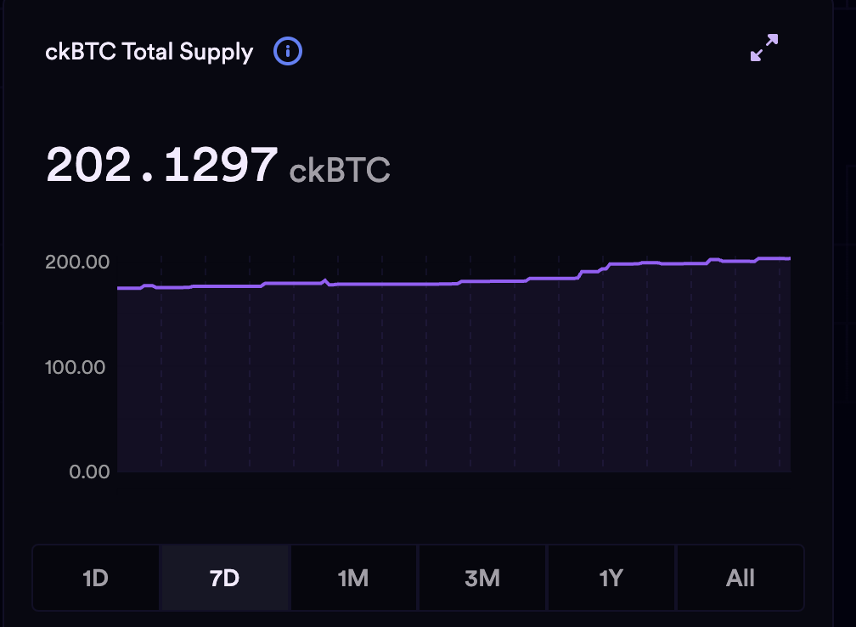This screenshot has height=627, width=856.
Task: Choose the 1M time range
Action: coord(353,578)
